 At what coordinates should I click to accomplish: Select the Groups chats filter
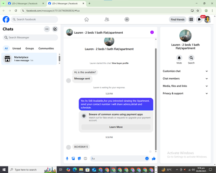tap(30, 48)
